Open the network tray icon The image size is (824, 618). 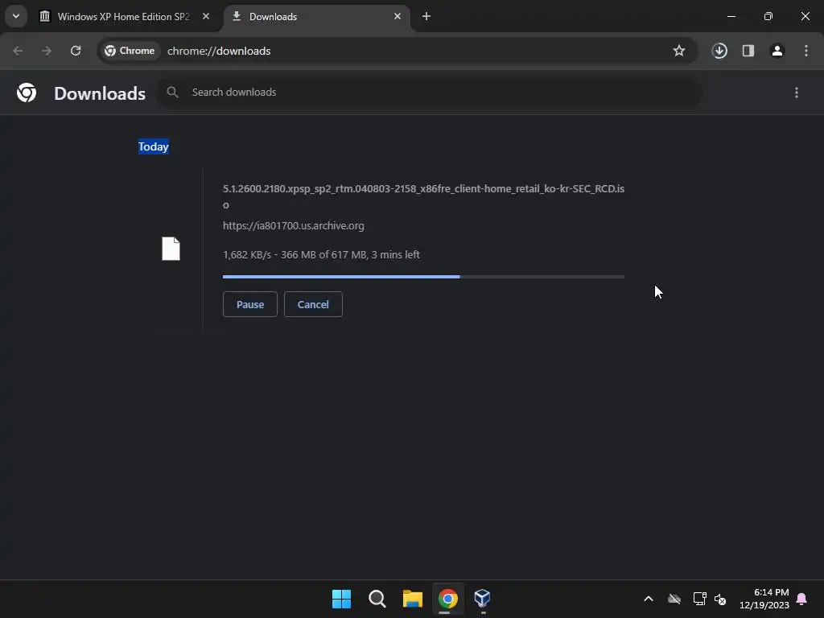point(699,599)
